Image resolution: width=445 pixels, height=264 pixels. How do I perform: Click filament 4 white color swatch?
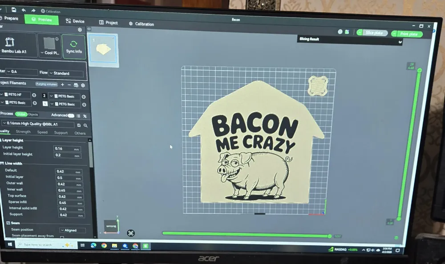pos(45,103)
